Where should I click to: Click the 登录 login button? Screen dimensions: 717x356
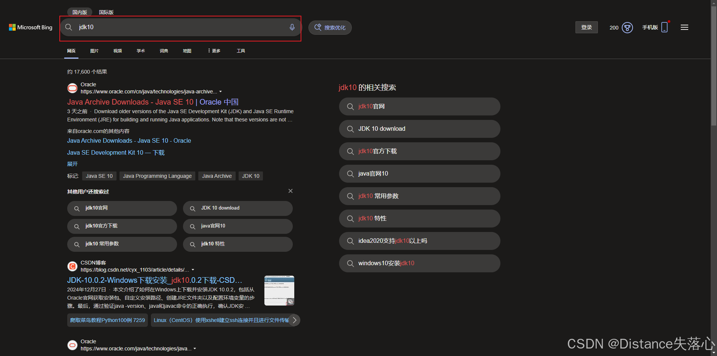(x=586, y=27)
